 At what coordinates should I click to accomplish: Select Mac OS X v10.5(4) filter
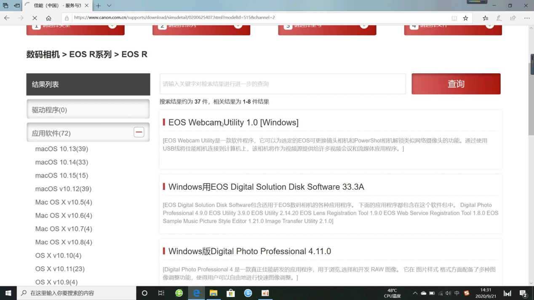pos(63,202)
